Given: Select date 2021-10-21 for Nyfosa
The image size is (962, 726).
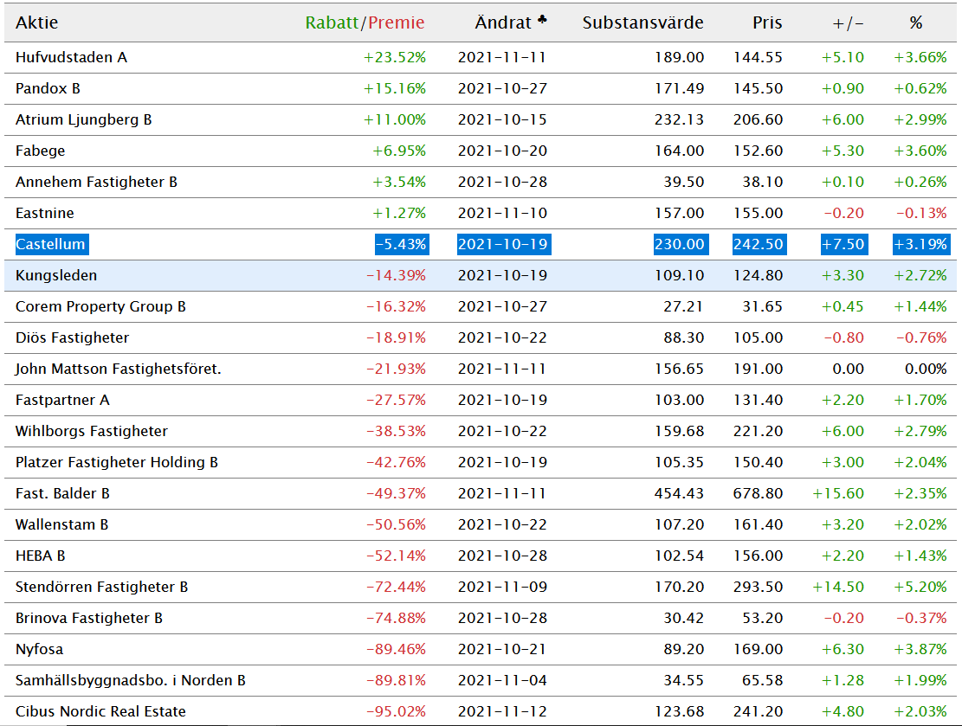Looking at the screenshot, I should (502, 649).
